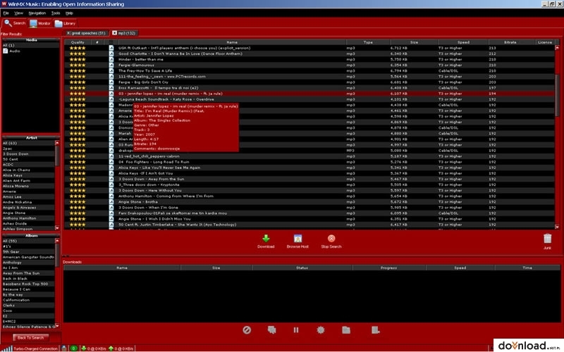Click the gear icon below Downloads list
564x352 pixels.
point(321,329)
